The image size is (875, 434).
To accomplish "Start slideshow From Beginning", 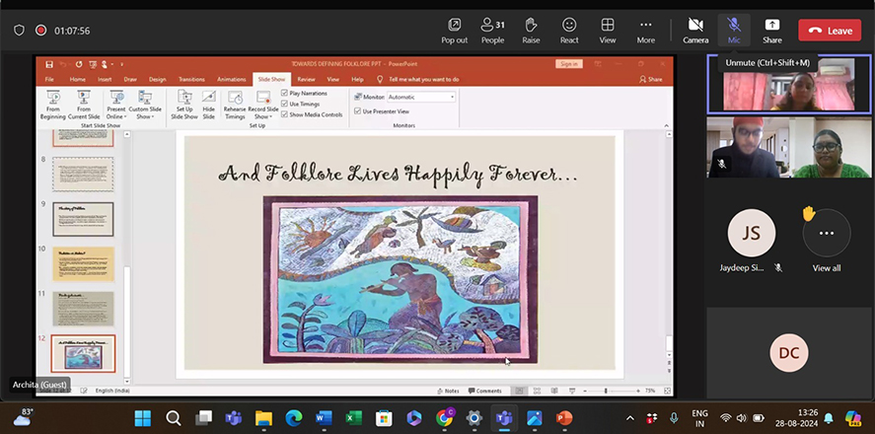I will pos(53,105).
